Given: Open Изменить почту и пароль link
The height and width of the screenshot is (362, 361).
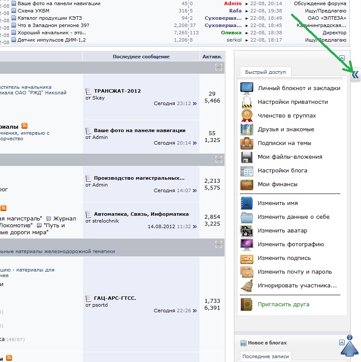Looking at the screenshot, I should pyautogui.click(x=294, y=272).
